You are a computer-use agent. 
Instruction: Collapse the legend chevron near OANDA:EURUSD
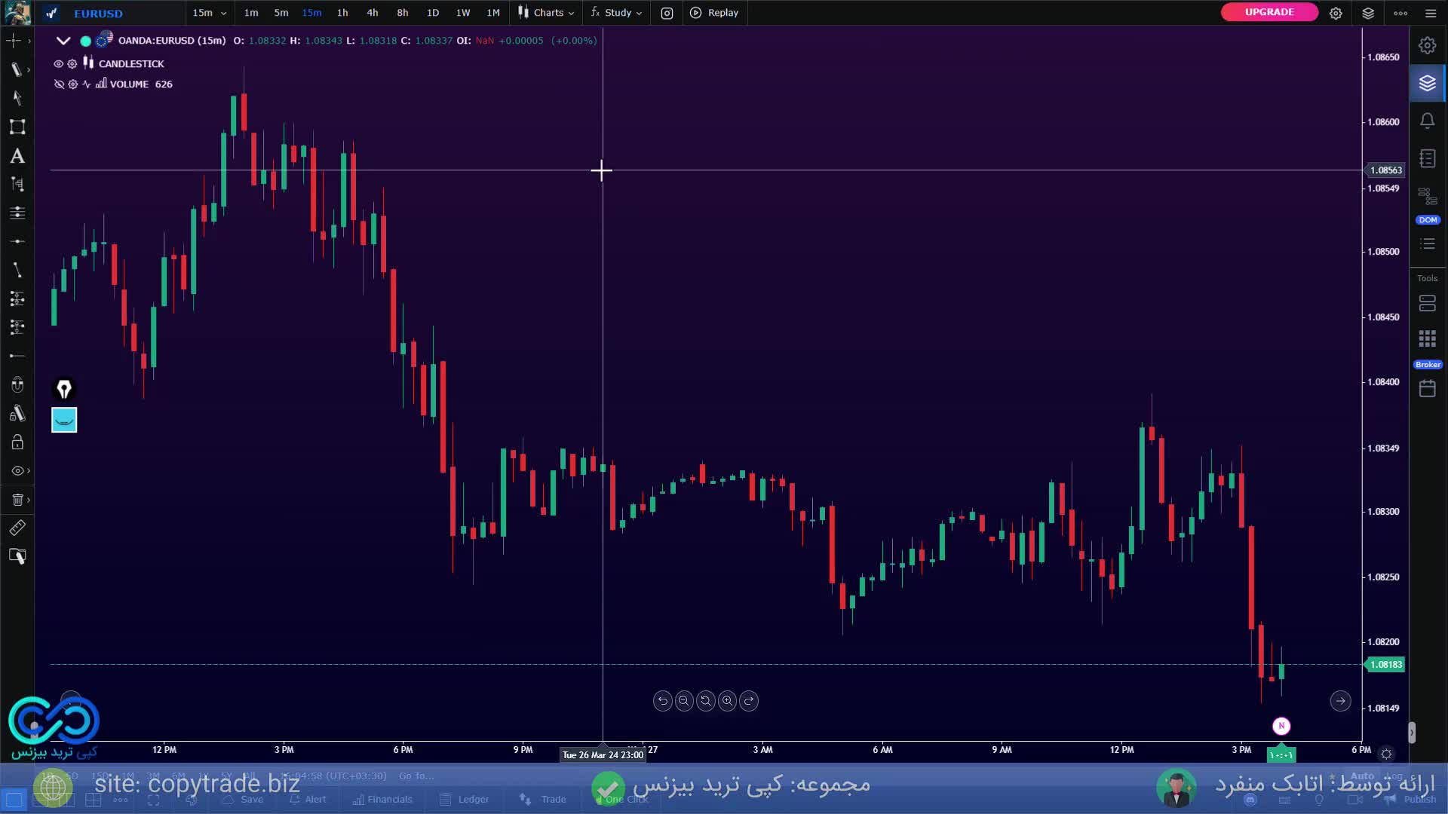pos(63,41)
